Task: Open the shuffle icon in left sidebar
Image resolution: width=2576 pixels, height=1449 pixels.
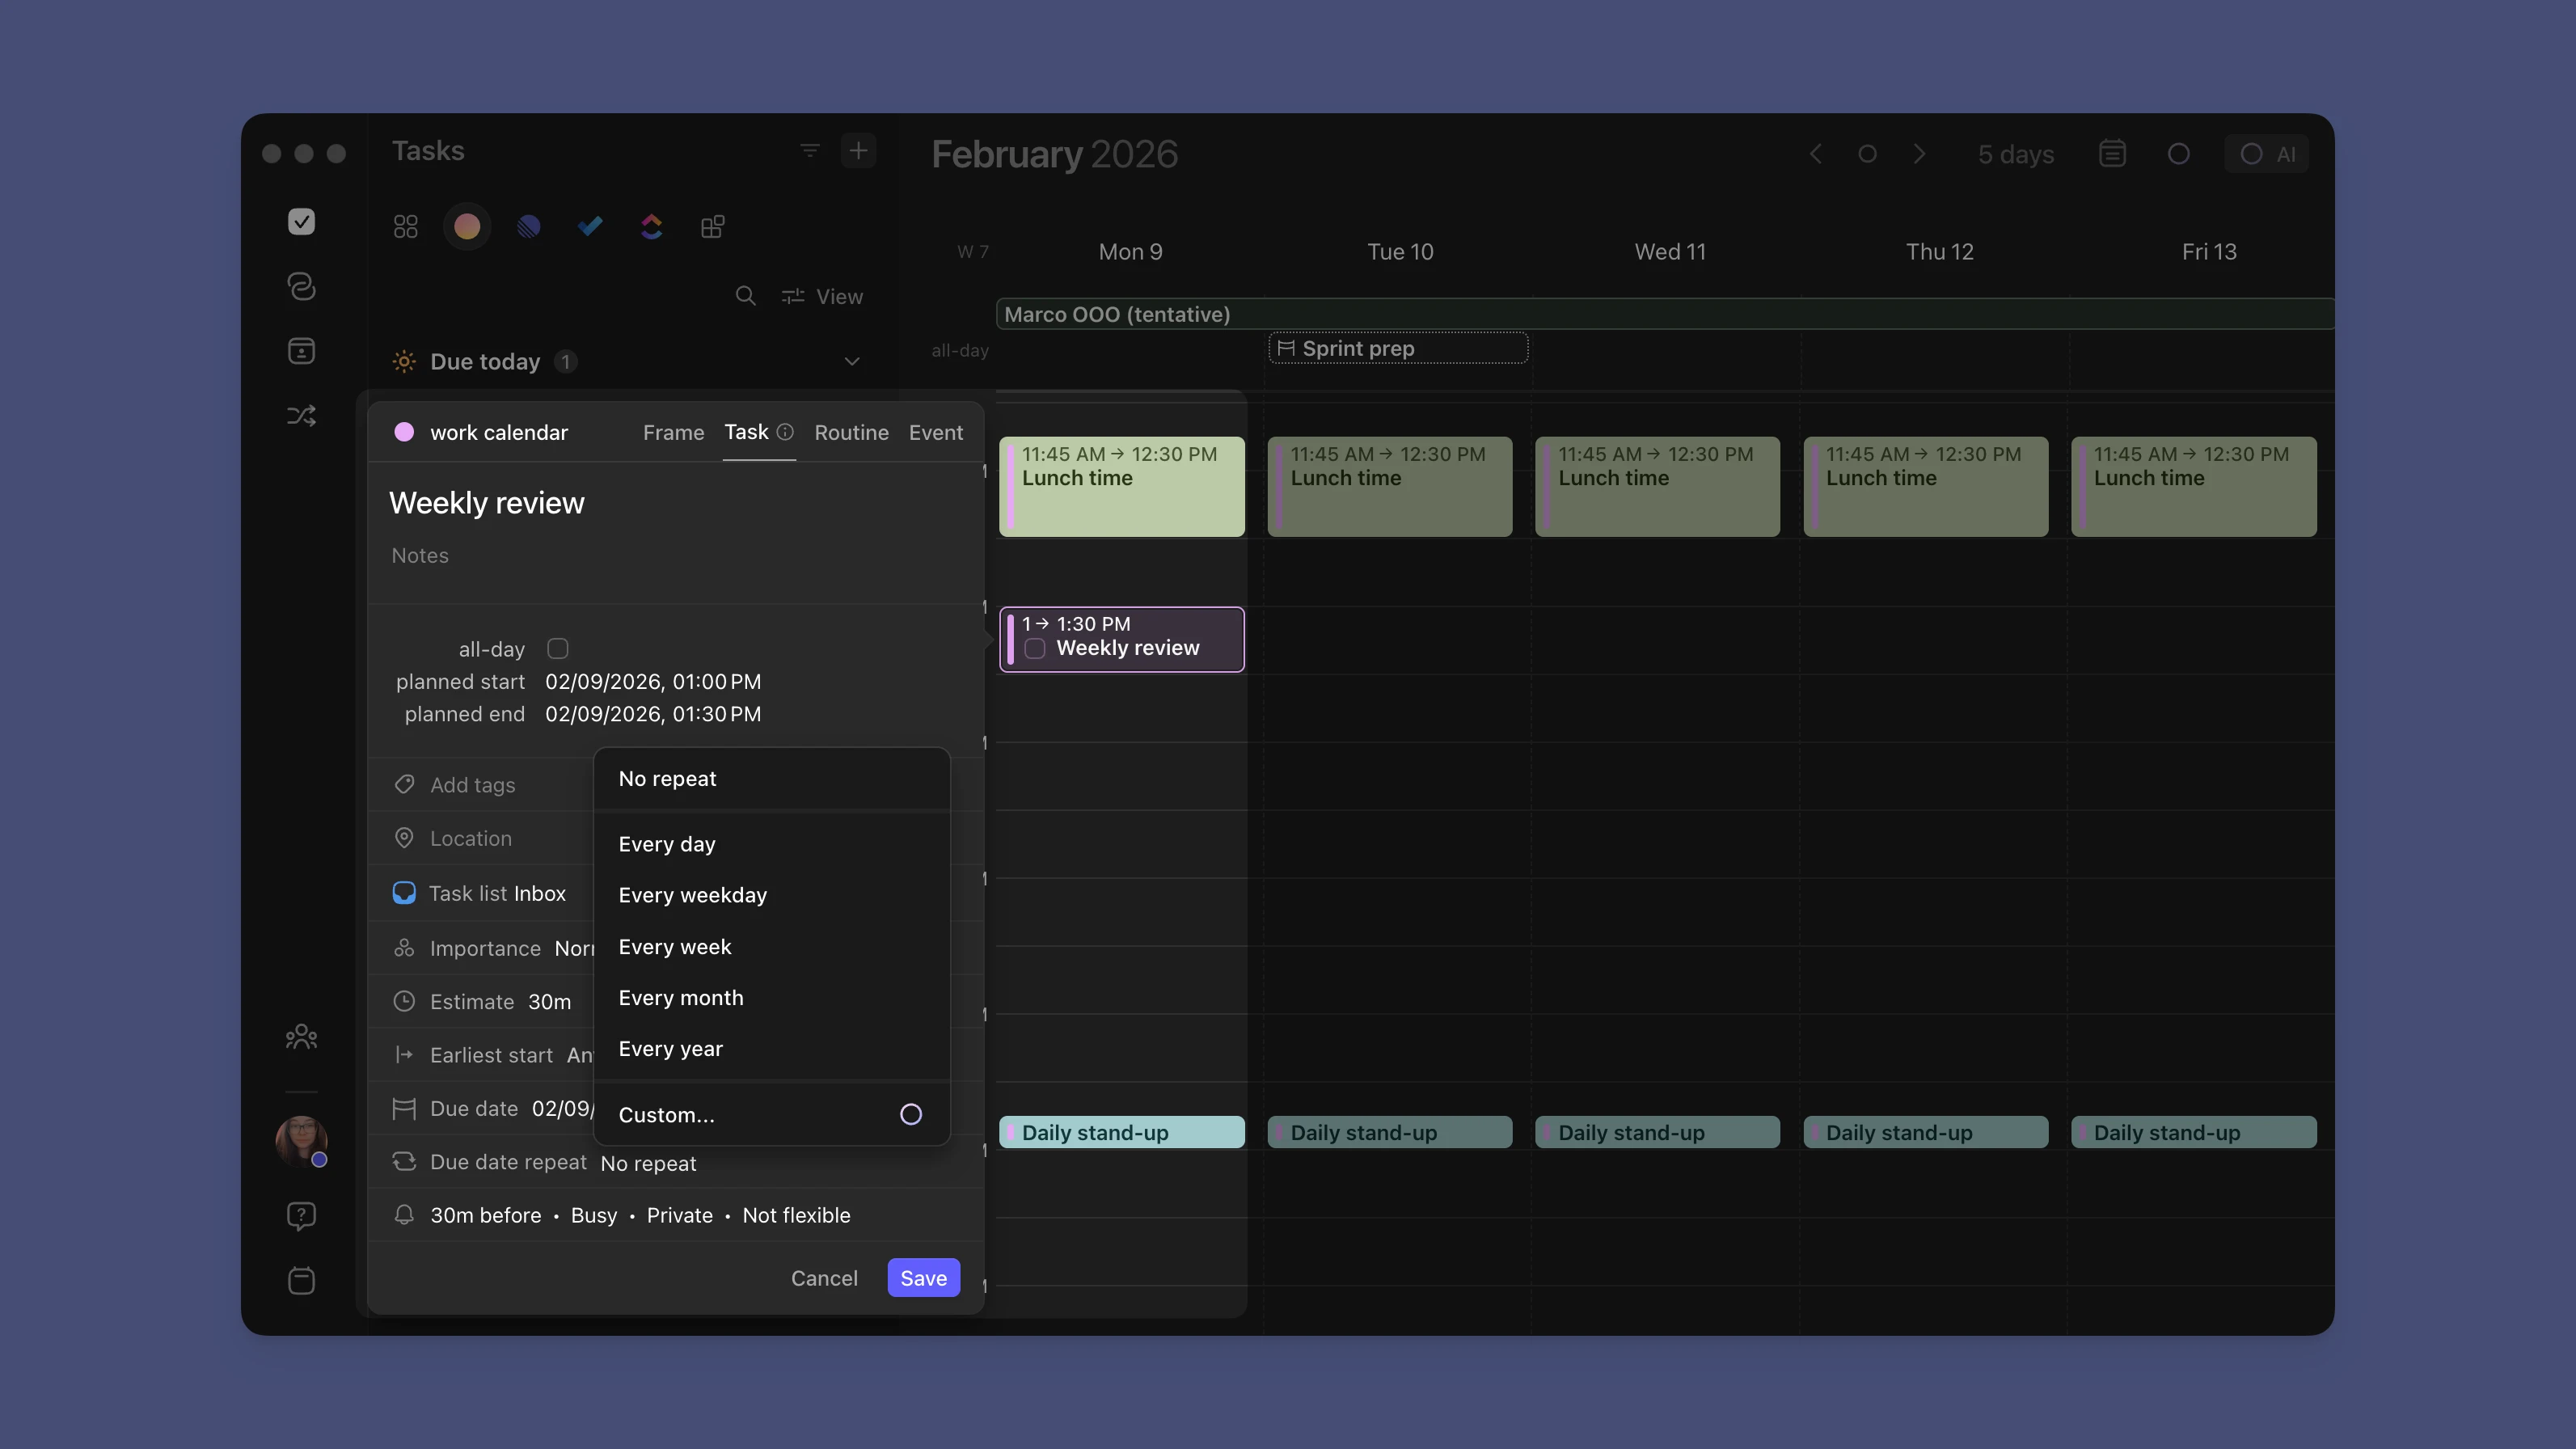Action: click(x=301, y=415)
